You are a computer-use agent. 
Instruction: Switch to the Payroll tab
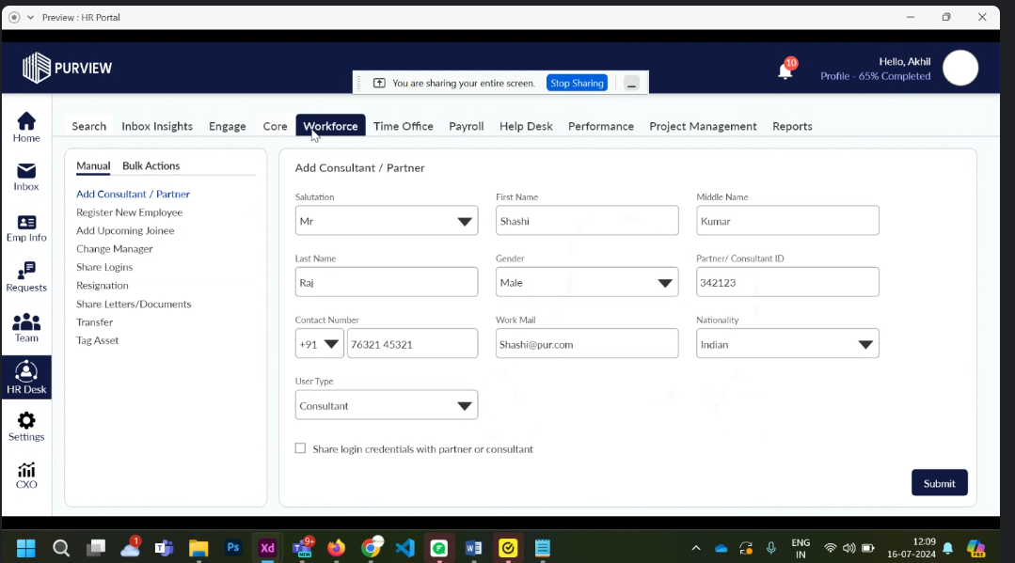point(466,126)
